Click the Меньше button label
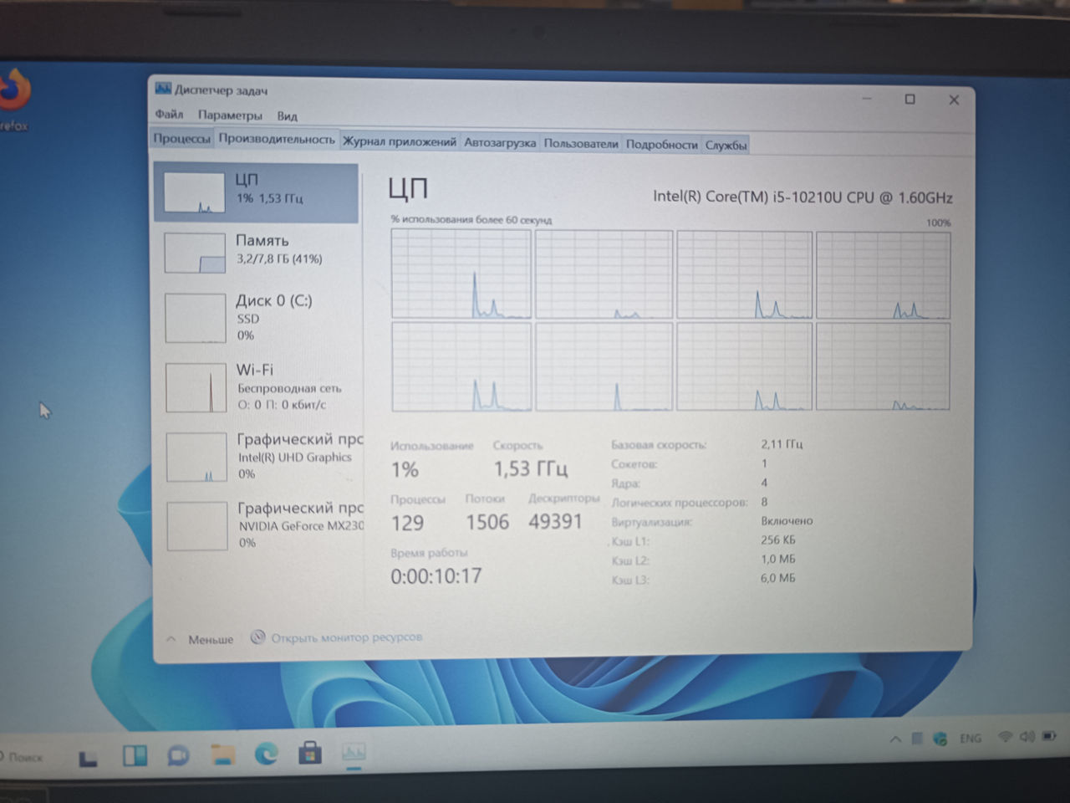1070x803 pixels. click(x=211, y=639)
